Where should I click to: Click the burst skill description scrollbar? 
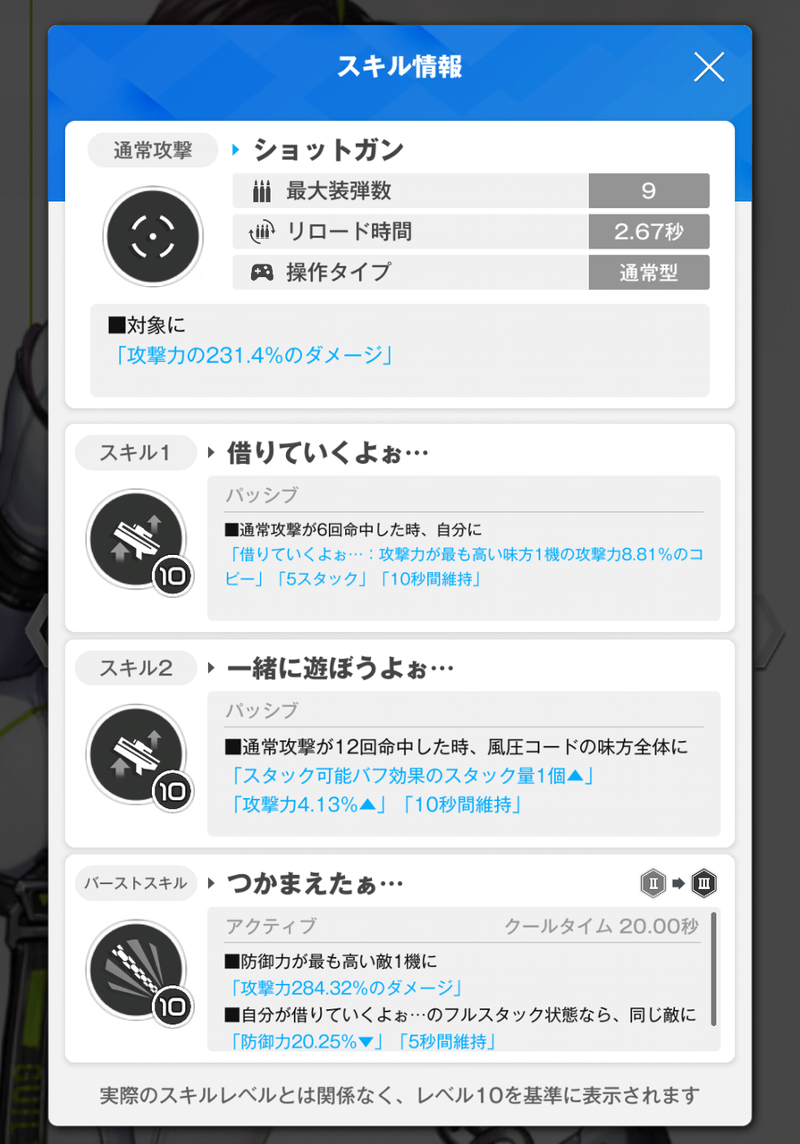(x=713, y=969)
